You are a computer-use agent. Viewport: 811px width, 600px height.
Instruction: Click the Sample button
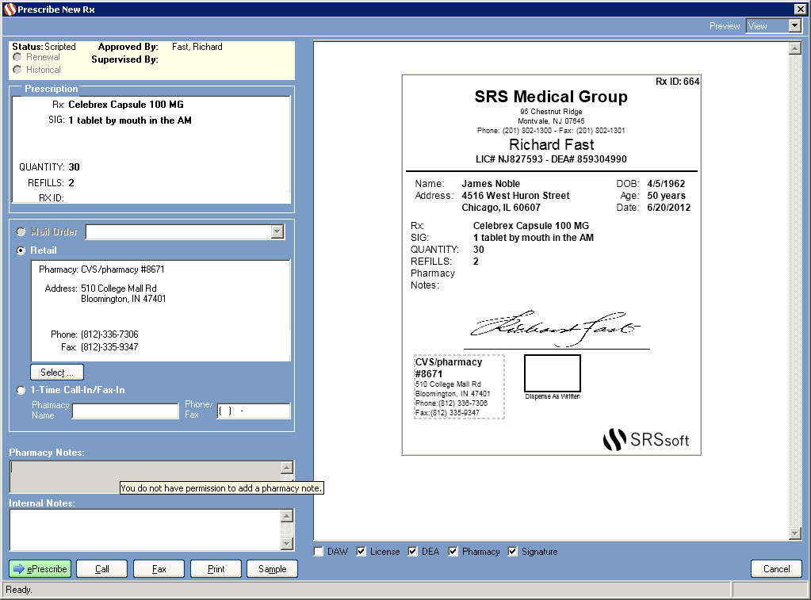pyautogui.click(x=272, y=569)
